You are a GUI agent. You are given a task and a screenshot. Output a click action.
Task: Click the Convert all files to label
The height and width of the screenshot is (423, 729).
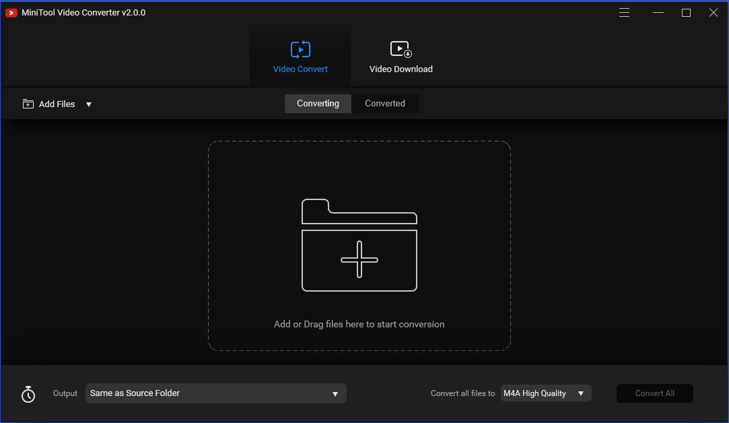point(462,393)
